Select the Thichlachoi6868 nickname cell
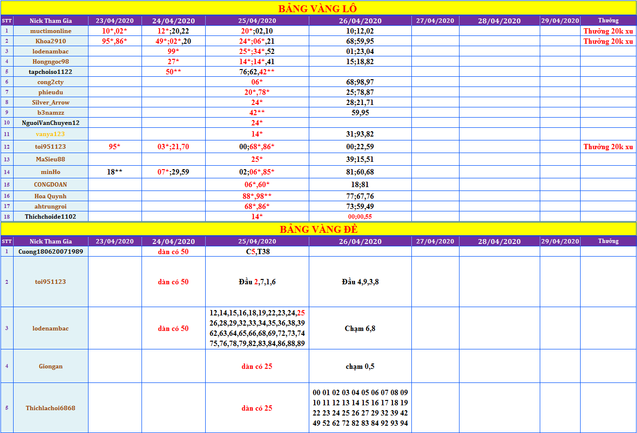Viewport: 637px width, 433px height. (x=51, y=408)
